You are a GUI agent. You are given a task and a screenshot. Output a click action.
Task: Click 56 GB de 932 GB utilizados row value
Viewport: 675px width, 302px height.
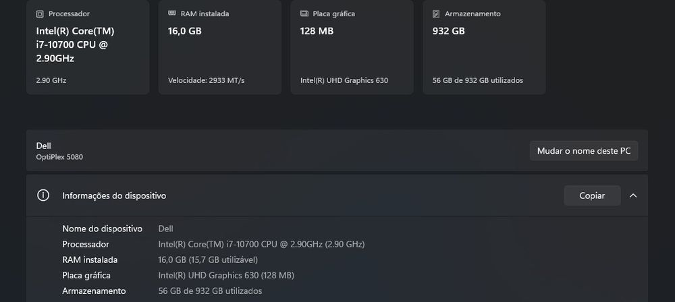210,291
